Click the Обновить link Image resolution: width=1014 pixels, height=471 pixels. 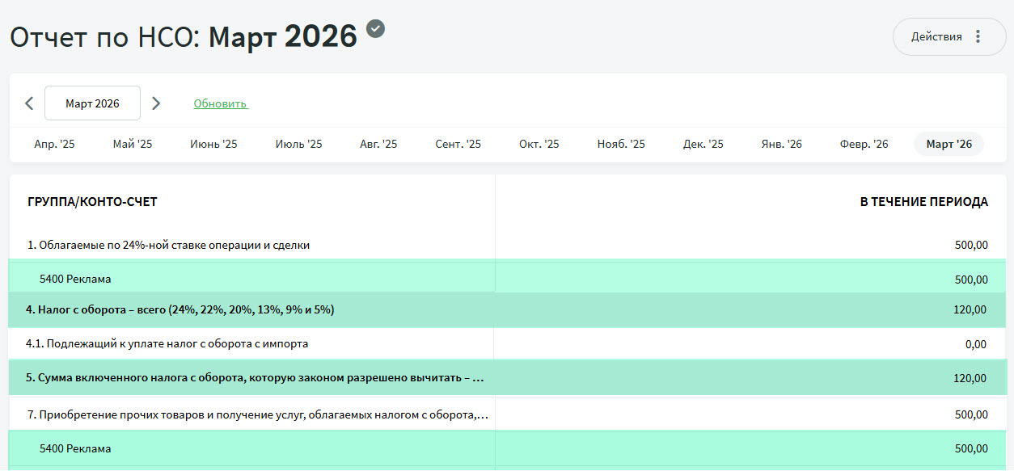(220, 103)
